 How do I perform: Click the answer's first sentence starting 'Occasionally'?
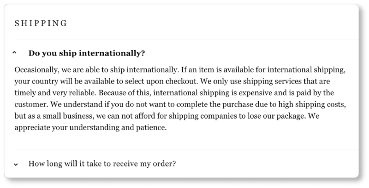pos(95,70)
